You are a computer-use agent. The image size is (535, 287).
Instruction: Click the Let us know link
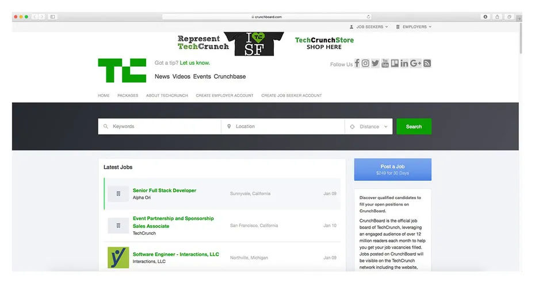click(x=195, y=63)
